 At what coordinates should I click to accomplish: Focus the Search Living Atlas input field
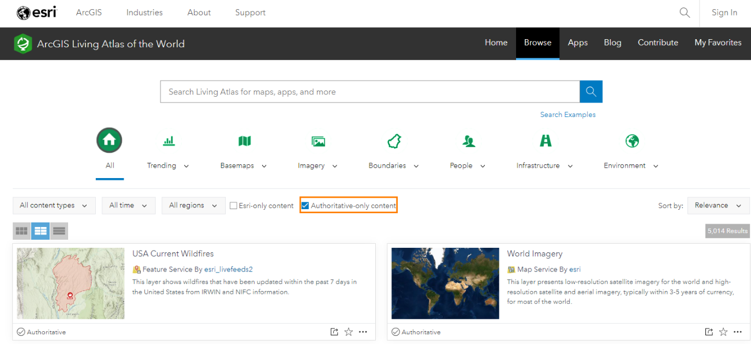370,92
